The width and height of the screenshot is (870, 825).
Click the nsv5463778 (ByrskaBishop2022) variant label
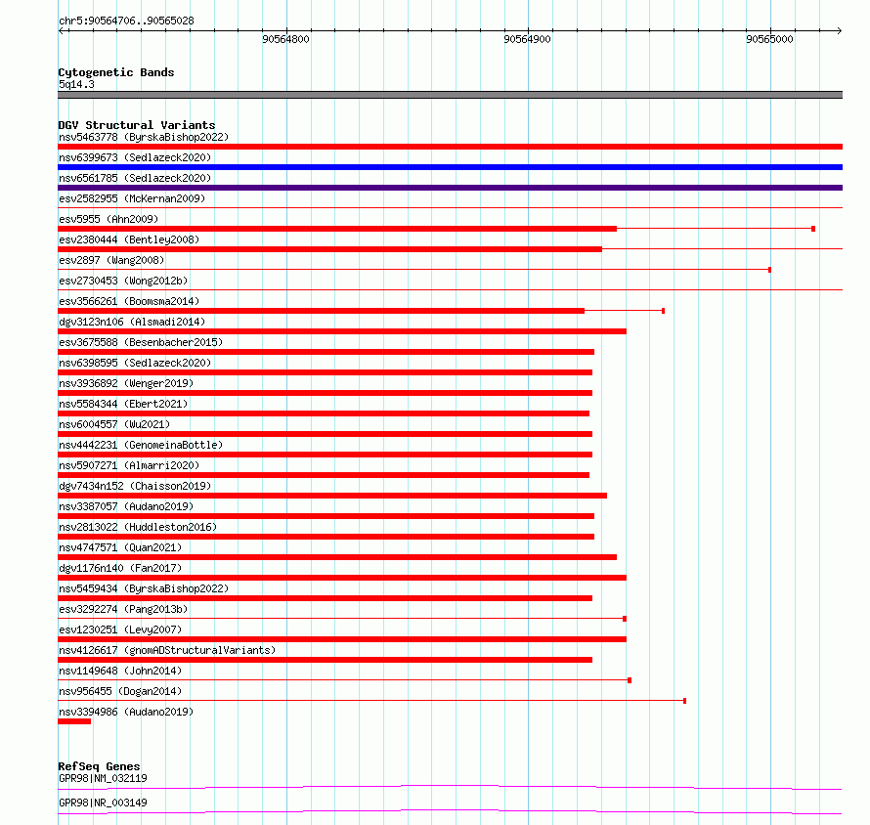pos(144,137)
